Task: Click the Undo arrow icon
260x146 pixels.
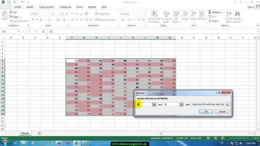Action: [15, 2]
